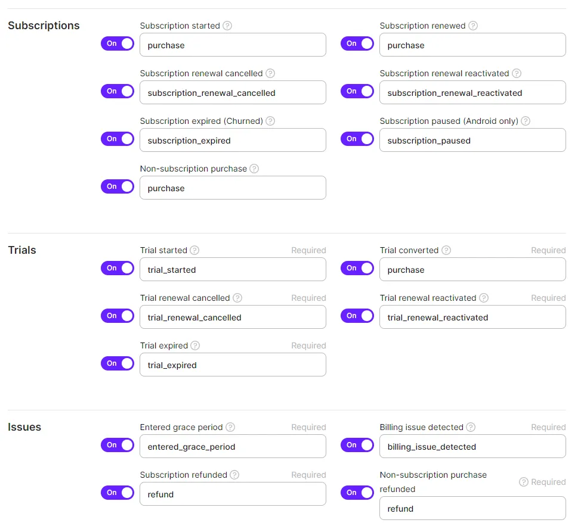Click help icon next to Trial expired
This screenshot has height=523, width=587.
pos(195,345)
